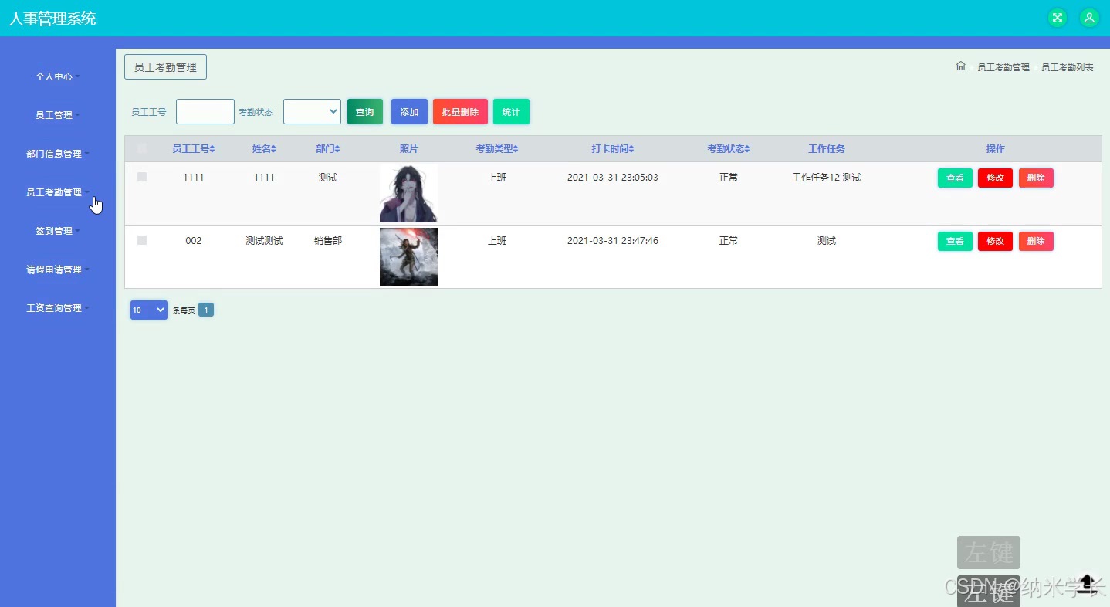This screenshot has height=607, width=1110.
Task: Click the 2021-03-31 23:47:46 time cell
Action: pyautogui.click(x=613, y=241)
